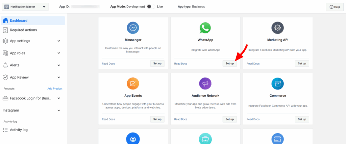Click Set up on the WhatsApp card

point(230,64)
